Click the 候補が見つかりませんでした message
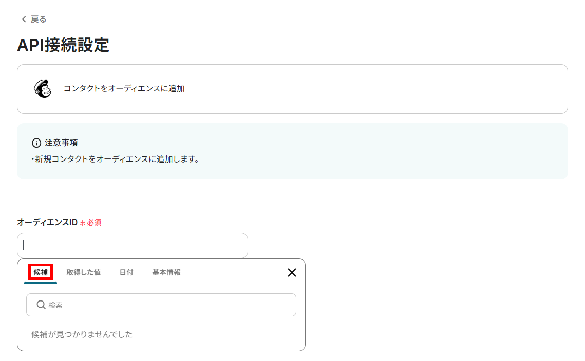Screen dimensions: 585x361 [82, 334]
